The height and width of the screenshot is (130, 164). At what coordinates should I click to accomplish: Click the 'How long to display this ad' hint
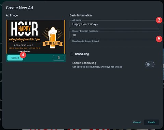tap(85, 41)
